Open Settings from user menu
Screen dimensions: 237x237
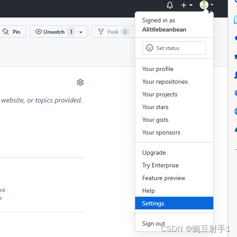pos(174,203)
